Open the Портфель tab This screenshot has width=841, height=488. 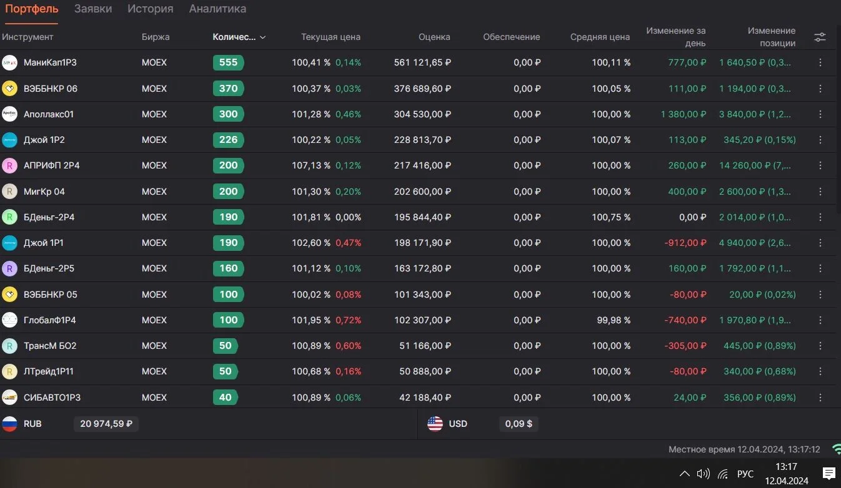[32, 9]
